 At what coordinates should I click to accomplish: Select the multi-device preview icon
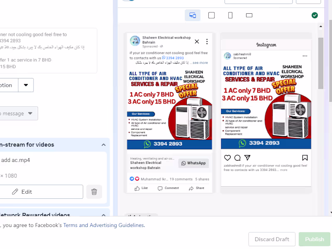193,15
